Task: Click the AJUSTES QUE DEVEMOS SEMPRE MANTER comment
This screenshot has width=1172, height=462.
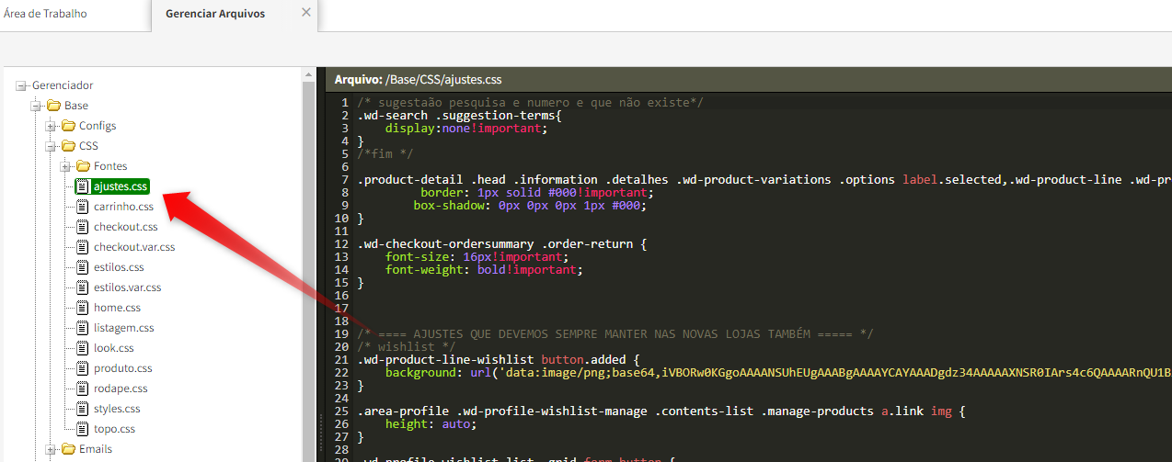Action: (615, 334)
